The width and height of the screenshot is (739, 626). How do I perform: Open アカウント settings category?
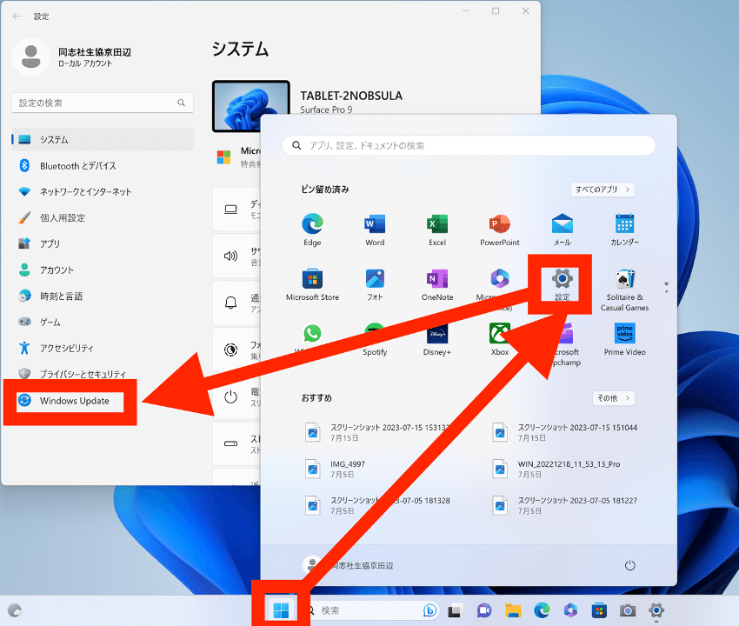103,270
